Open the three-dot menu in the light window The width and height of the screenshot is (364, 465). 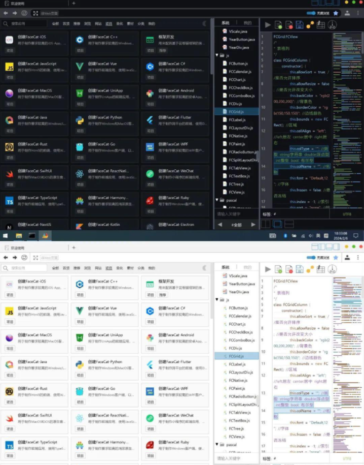pyautogui.click(x=358, y=258)
